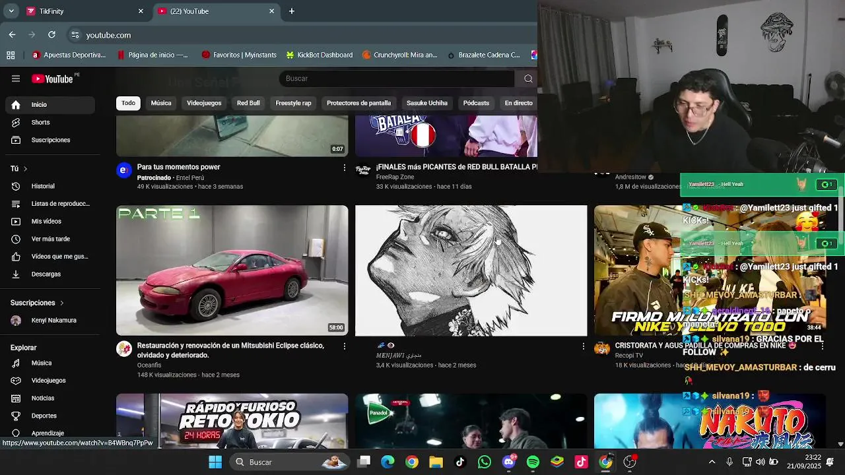Image resolution: width=845 pixels, height=475 pixels.
Task: Open KickBot Dashboard bookmark
Action: tap(320, 55)
